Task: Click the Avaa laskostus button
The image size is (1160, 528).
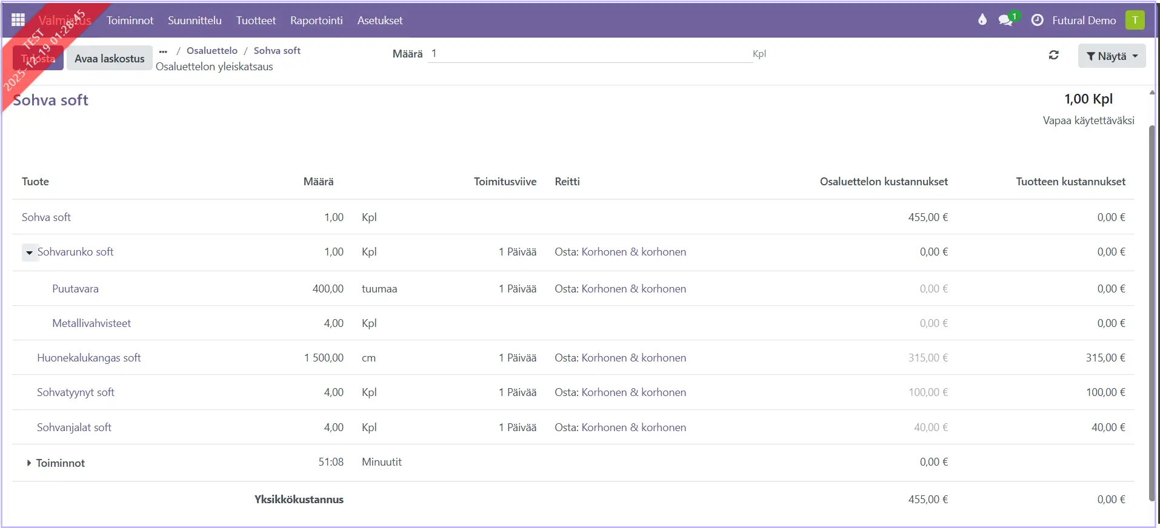Action: tap(109, 59)
